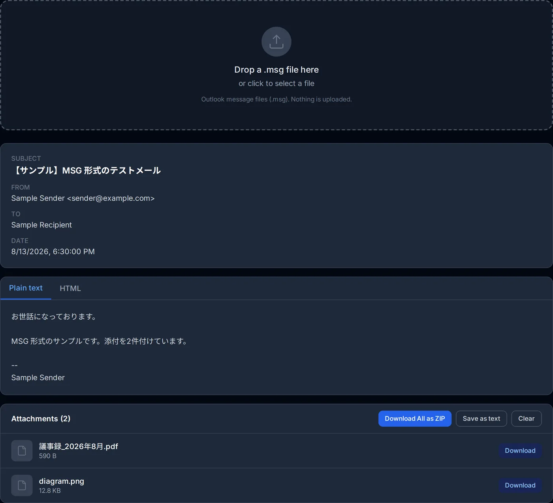Click the 'Sample Sender' signature in body

(x=38, y=377)
